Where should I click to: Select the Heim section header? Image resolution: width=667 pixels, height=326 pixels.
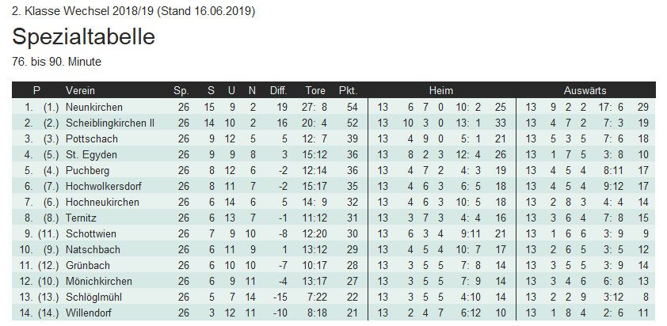click(x=441, y=90)
